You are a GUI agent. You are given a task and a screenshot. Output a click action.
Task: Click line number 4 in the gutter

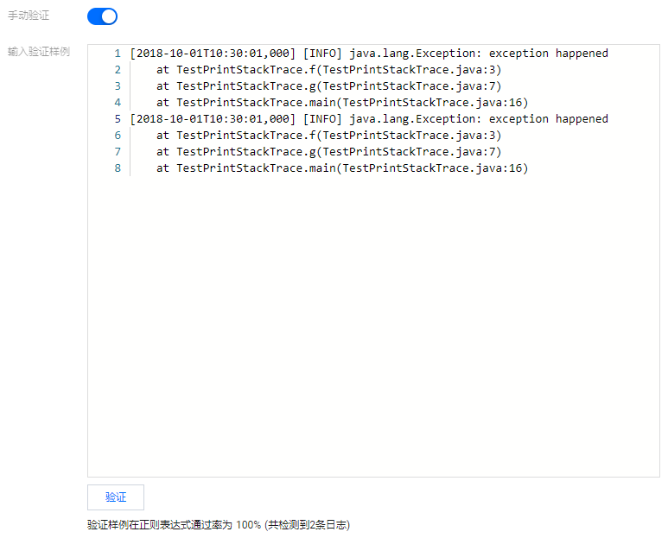pyautogui.click(x=118, y=103)
